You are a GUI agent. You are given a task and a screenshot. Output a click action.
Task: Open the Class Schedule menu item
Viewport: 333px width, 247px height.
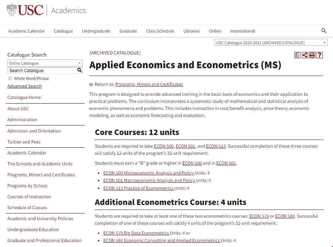coord(160,31)
